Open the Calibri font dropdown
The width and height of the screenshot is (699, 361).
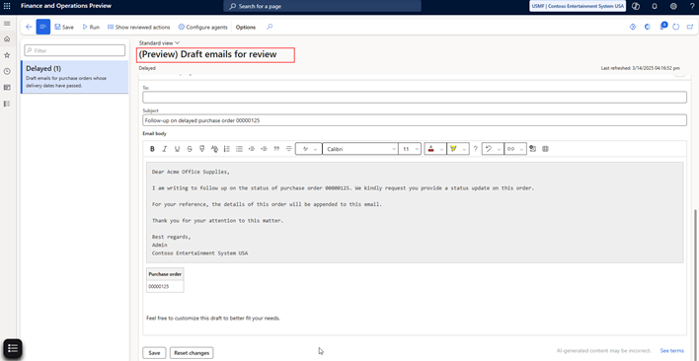360,149
